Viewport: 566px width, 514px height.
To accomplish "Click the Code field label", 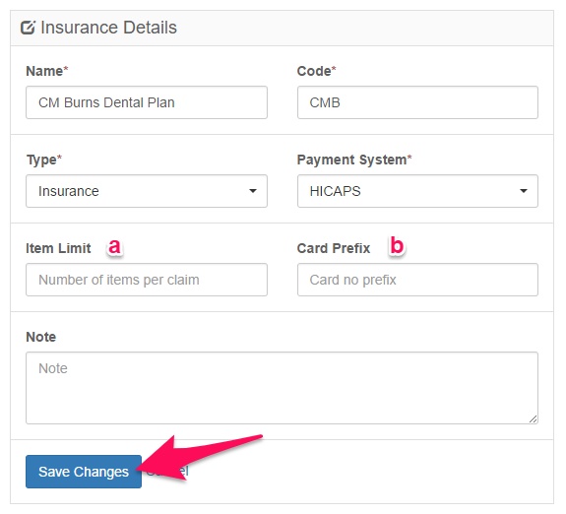I will pyautogui.click(x=316, y=71).
